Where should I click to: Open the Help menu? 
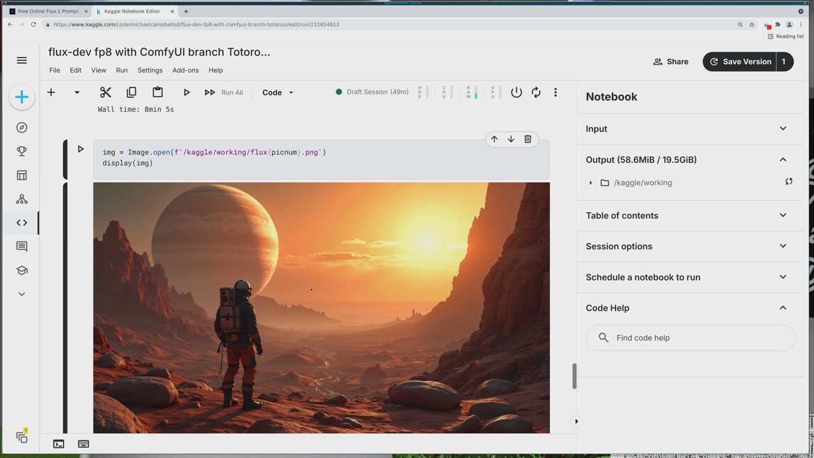coord(216,70)
